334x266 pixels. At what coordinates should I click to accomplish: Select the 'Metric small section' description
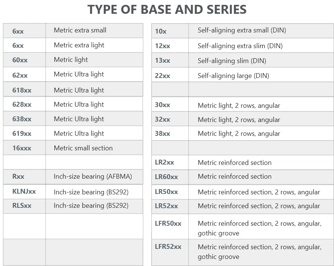pos(83,148)
